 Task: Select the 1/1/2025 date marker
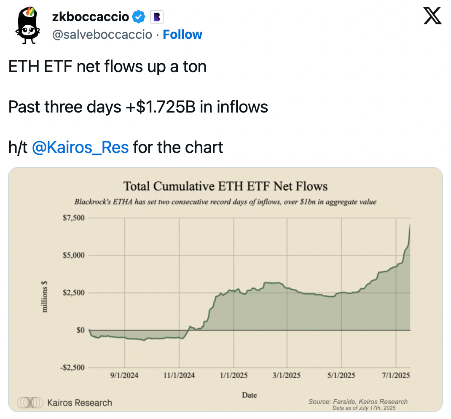(x=234, y=375)
